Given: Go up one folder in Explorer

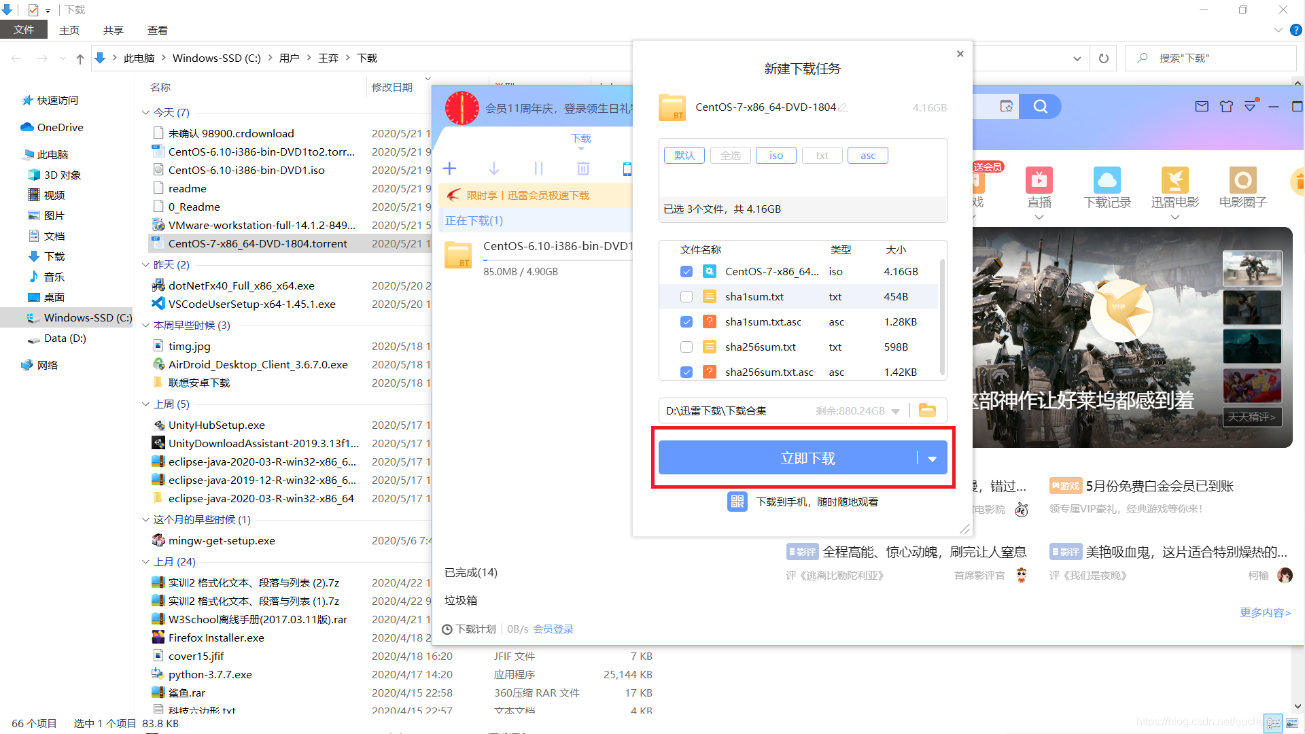Looking at the screenshot, I should [x=80, y=58].
